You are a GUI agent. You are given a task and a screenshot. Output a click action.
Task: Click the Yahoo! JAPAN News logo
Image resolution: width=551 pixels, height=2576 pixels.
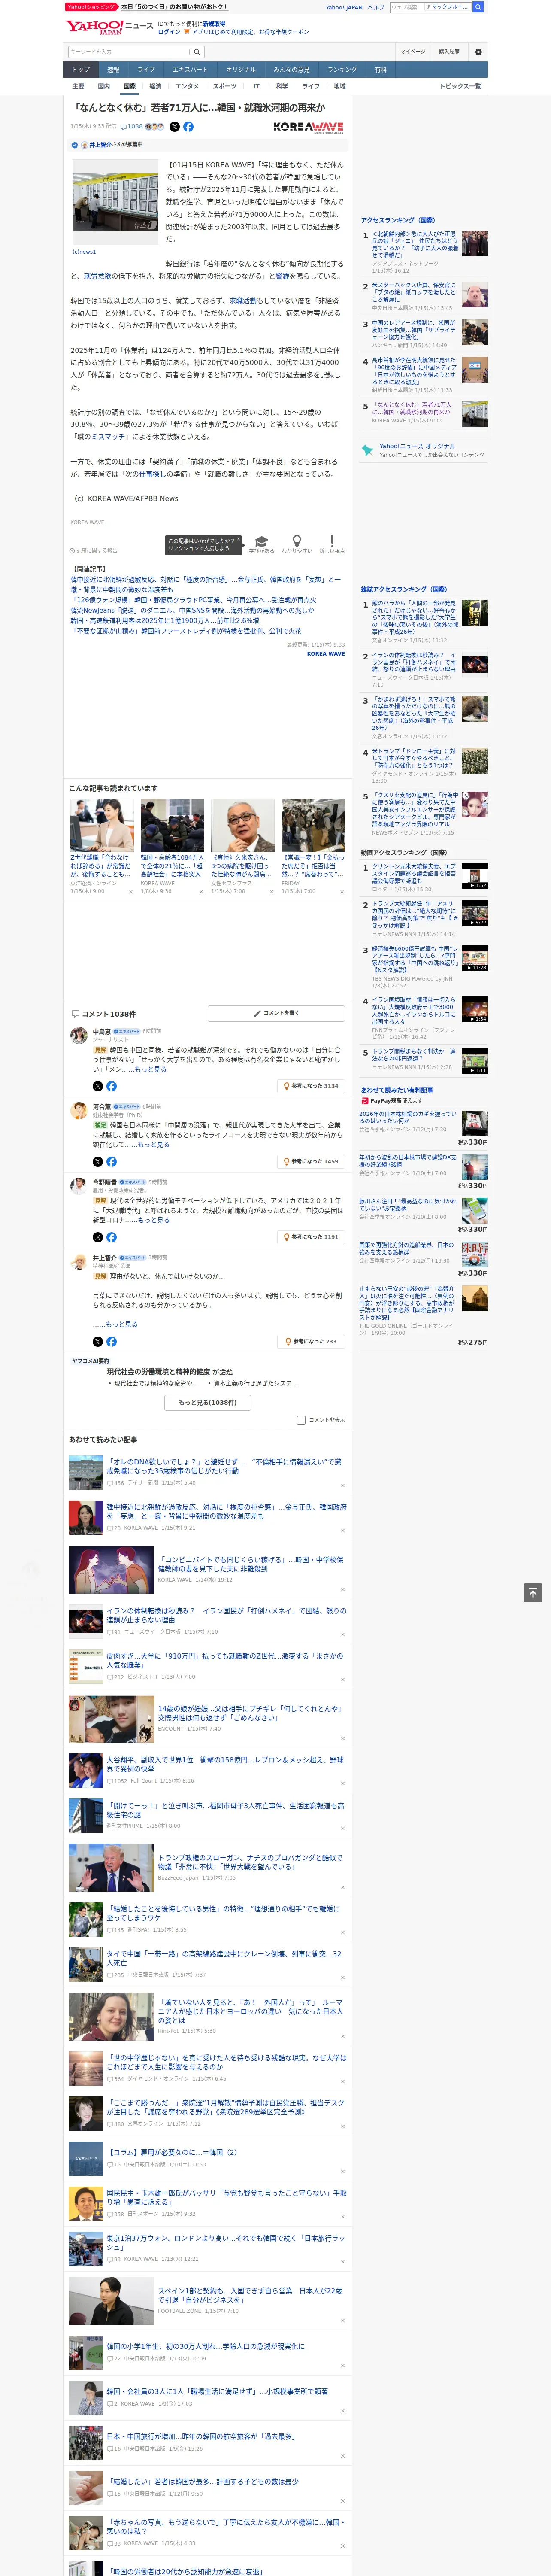pyautogui.click(x=109, y=27)
